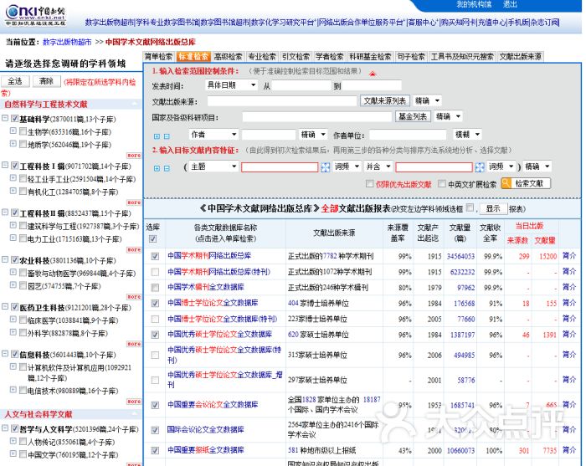The width and height of the screenshot is (586, 466).
Task: Click the CNKI logo
Action: click(x=35, y=15)
